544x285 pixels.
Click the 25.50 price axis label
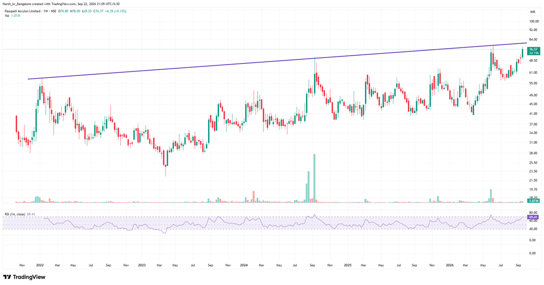pos(533,162)
